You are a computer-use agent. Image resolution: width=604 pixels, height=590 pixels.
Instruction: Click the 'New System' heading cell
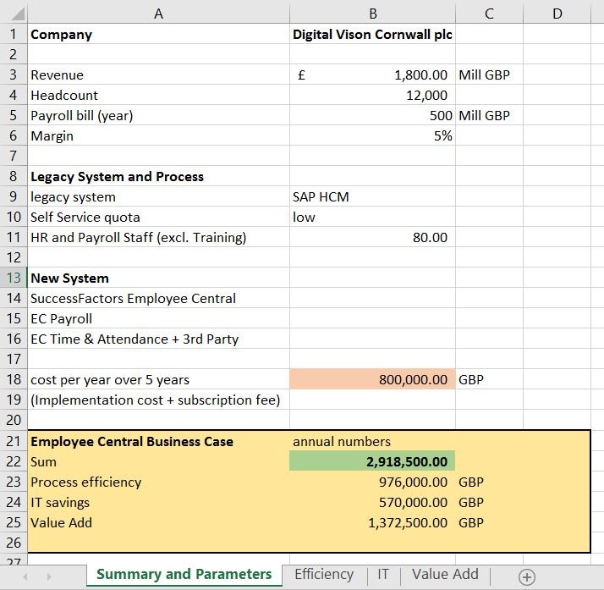point(158,278)
